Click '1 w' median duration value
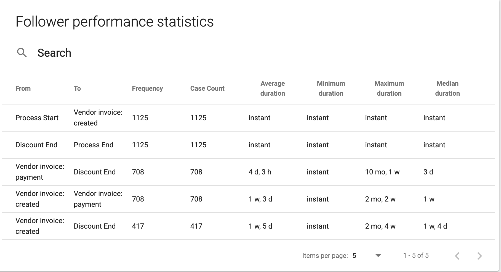The height and width of the screenshot is (272, 501). (x=429, y=199)
